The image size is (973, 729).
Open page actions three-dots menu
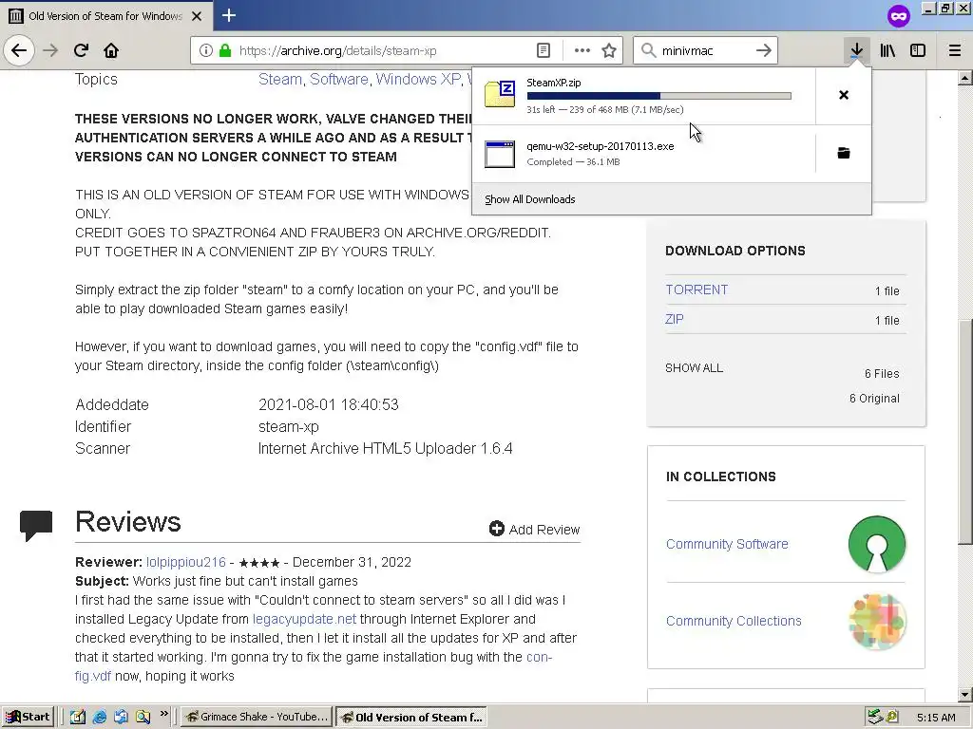click(x=582, y=50)
